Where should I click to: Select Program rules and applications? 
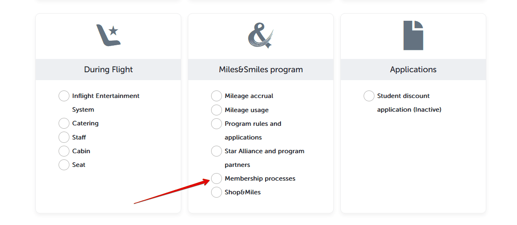[217, 124]
